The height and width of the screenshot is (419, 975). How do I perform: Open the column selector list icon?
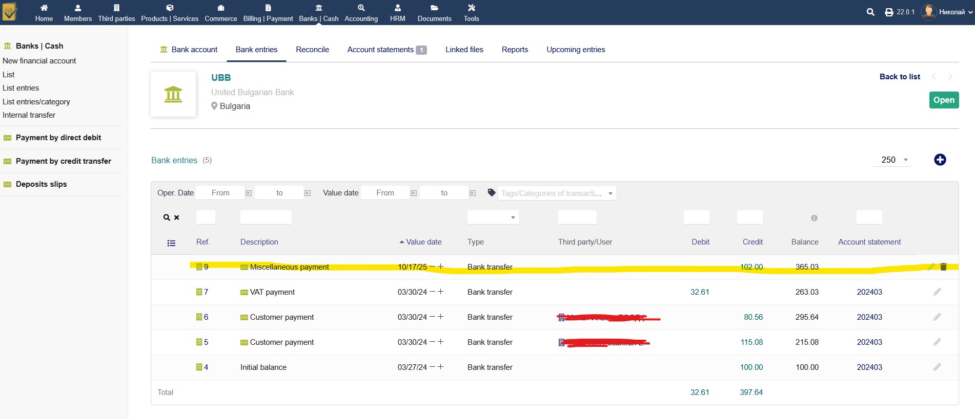pos(171,243)
